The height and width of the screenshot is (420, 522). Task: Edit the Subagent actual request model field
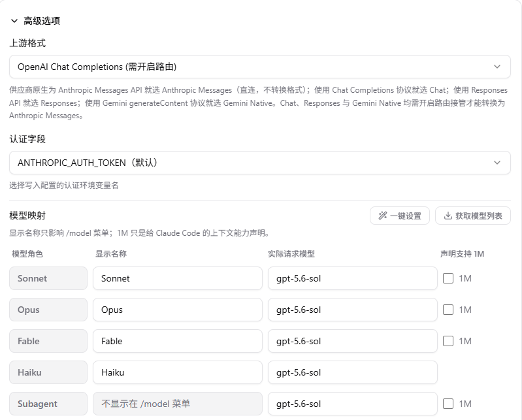pyautogui.click(x=353, y=404)
